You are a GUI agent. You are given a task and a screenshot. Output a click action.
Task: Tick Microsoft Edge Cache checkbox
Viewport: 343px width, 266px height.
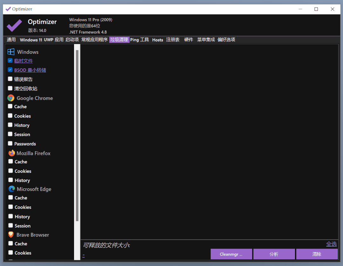pyautogui.click(x=10, y=197)
